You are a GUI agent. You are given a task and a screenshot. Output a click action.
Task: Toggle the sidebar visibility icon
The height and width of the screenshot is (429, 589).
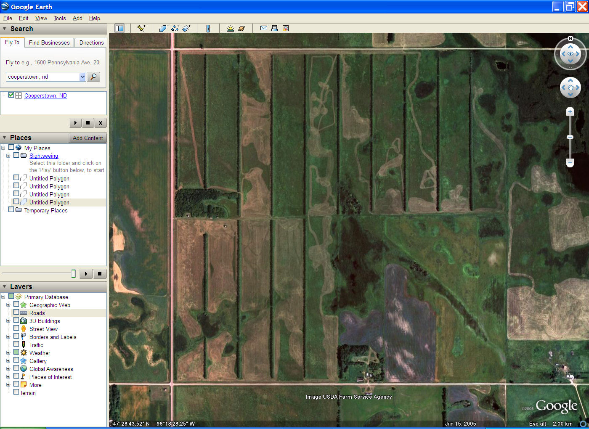pyautogui.click(x=119, y=28)
